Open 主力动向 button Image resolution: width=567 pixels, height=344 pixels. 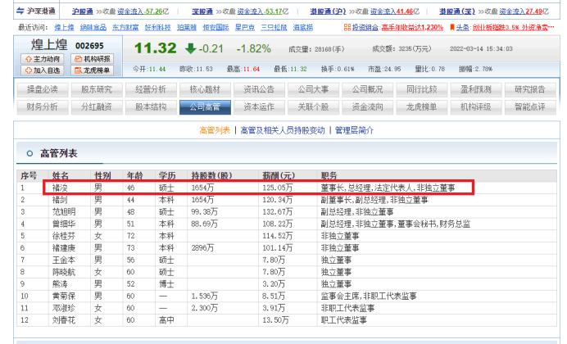pos(43,59)
